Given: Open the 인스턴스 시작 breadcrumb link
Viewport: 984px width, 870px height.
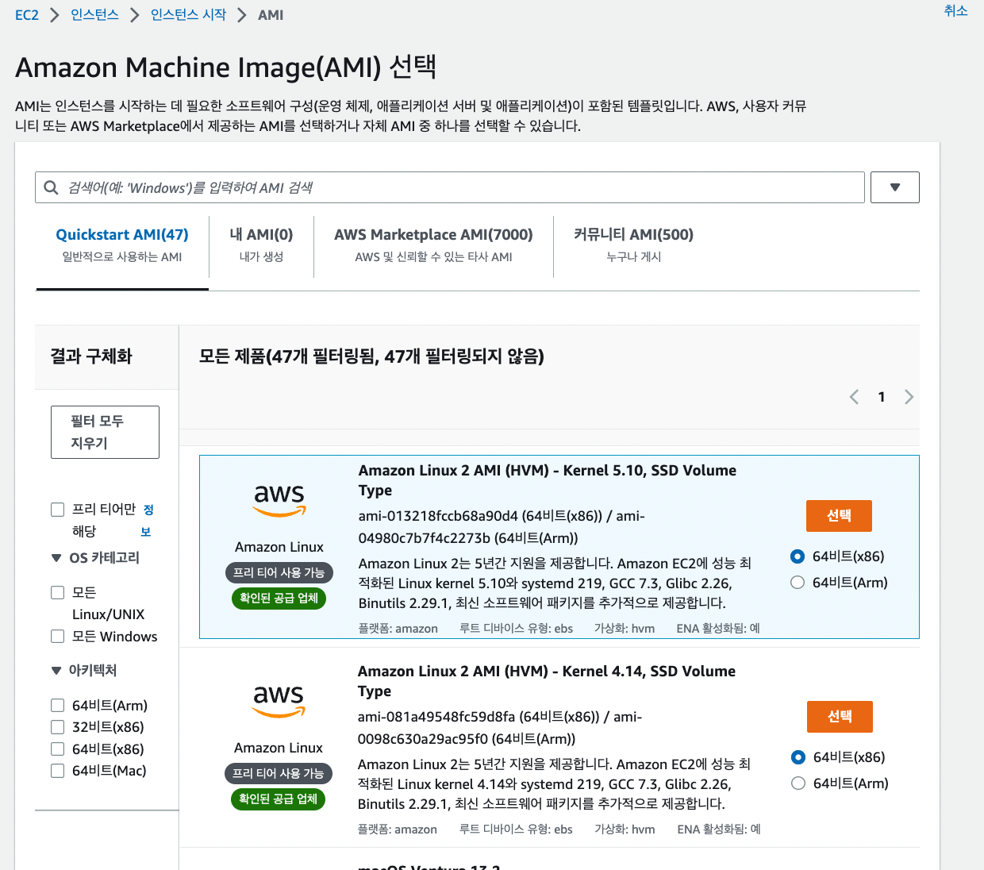Looking at the screenshot, I should coord(189,15).
